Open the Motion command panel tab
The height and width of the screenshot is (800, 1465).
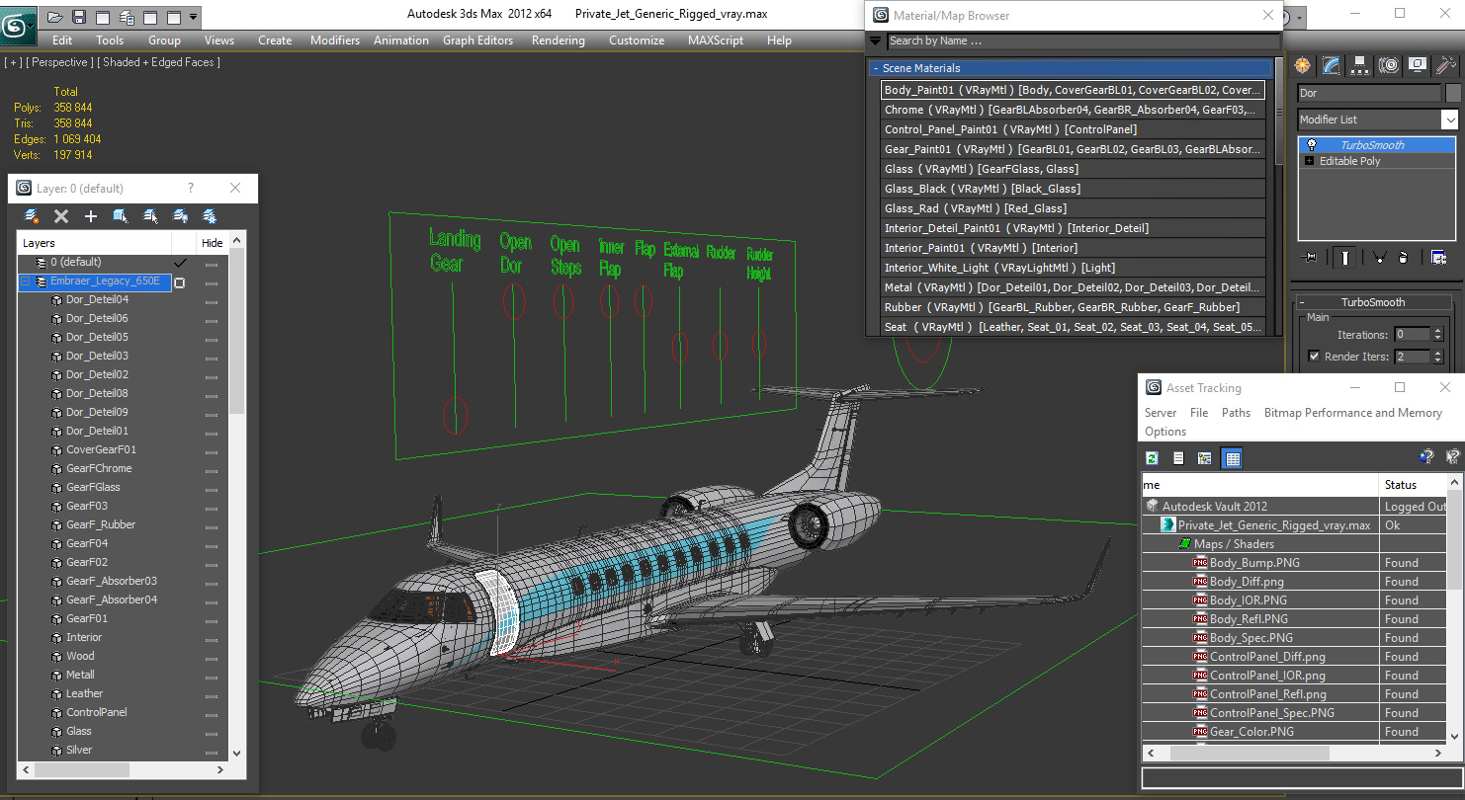1389,65
